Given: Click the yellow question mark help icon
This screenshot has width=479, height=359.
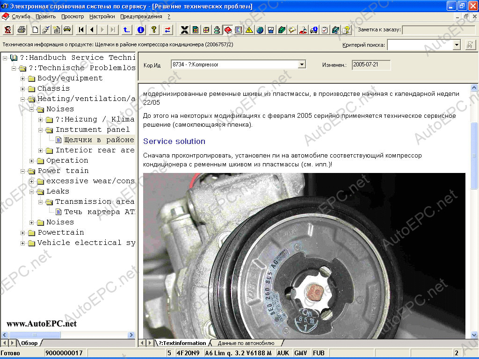Looking at the screenshot, I should [153, 30].
